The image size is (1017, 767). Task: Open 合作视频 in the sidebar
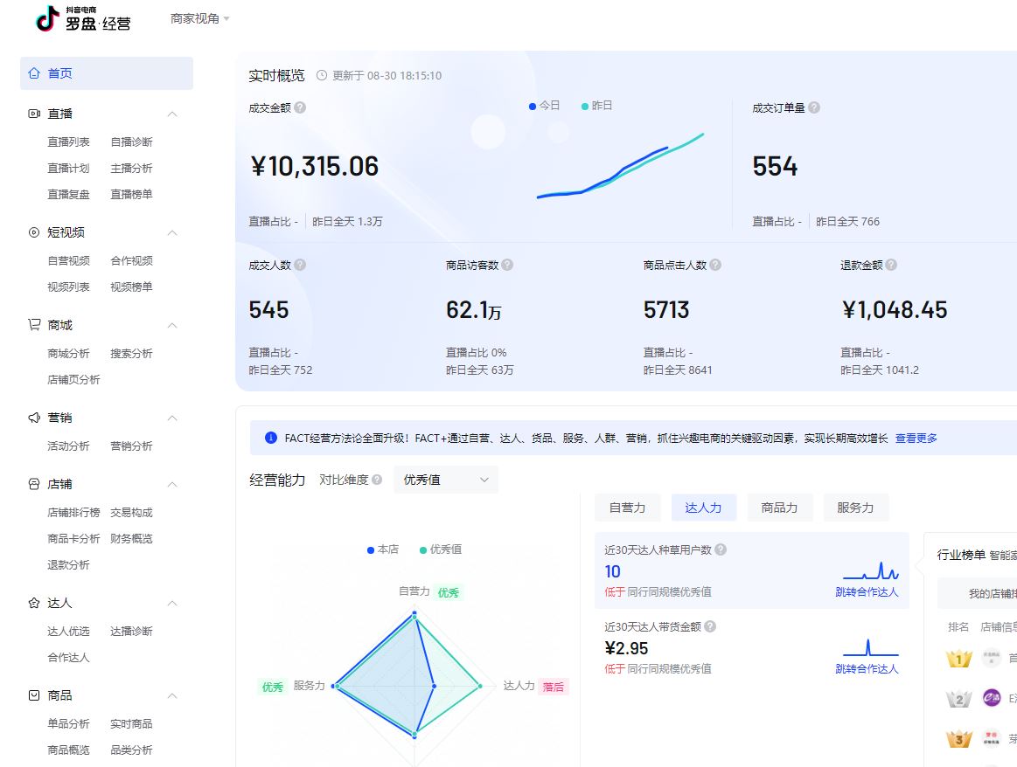(x=132, y=260)
